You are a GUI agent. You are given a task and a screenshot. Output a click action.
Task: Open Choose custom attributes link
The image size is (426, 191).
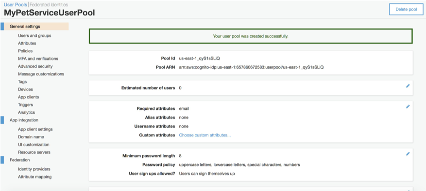[x=205, y=135]
